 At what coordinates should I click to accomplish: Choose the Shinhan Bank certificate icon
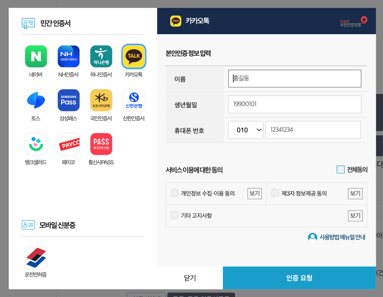134,100
